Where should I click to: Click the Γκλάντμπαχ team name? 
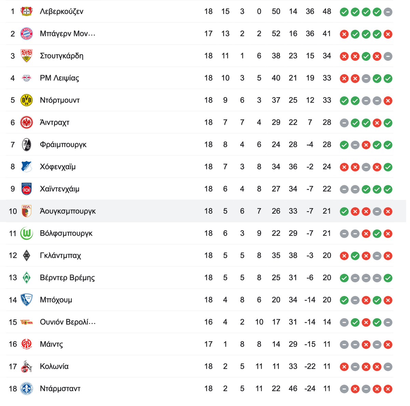tap(60, 256)
